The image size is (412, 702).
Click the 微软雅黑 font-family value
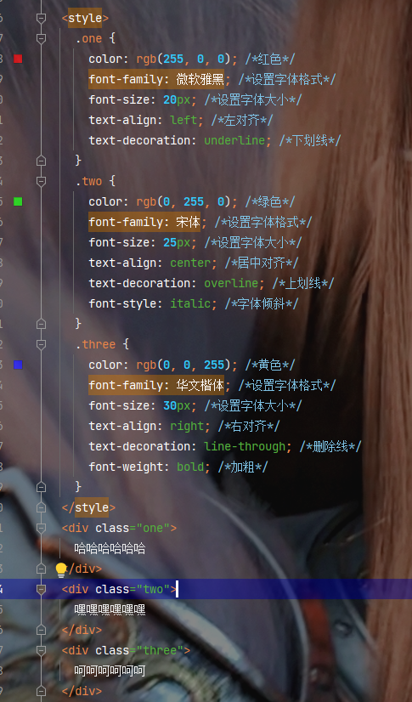coord(200,80)
